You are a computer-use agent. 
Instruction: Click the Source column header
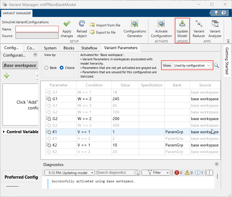pos(205,85)
